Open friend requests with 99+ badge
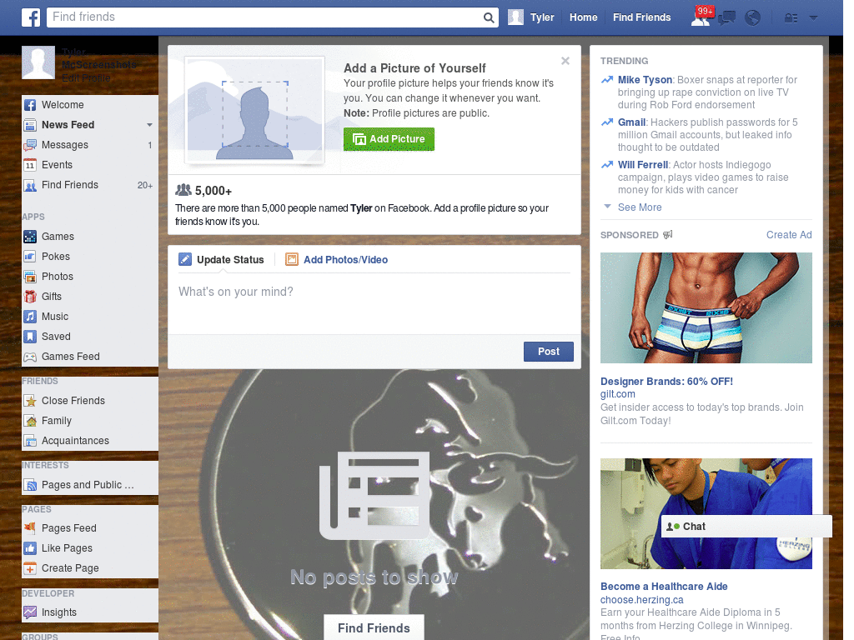 coord(701,17)
